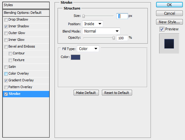Click the New Style... button
The image size is (185, 140).
tap(169, 22)
